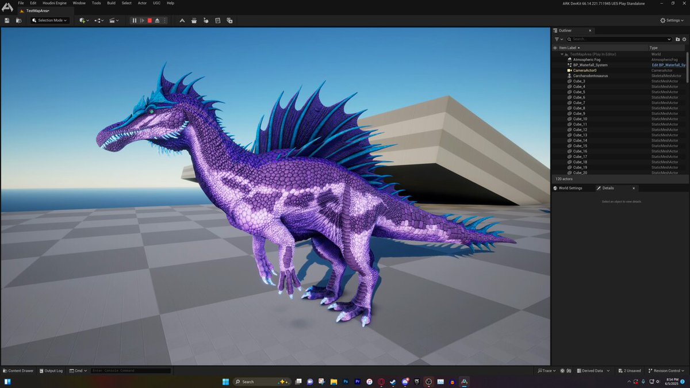Click the Outliner add folder icon
The height and width of the screenshot is (388, 690).
click(677, 39)
